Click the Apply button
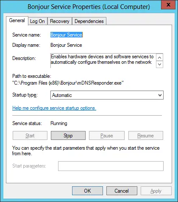 156,191
